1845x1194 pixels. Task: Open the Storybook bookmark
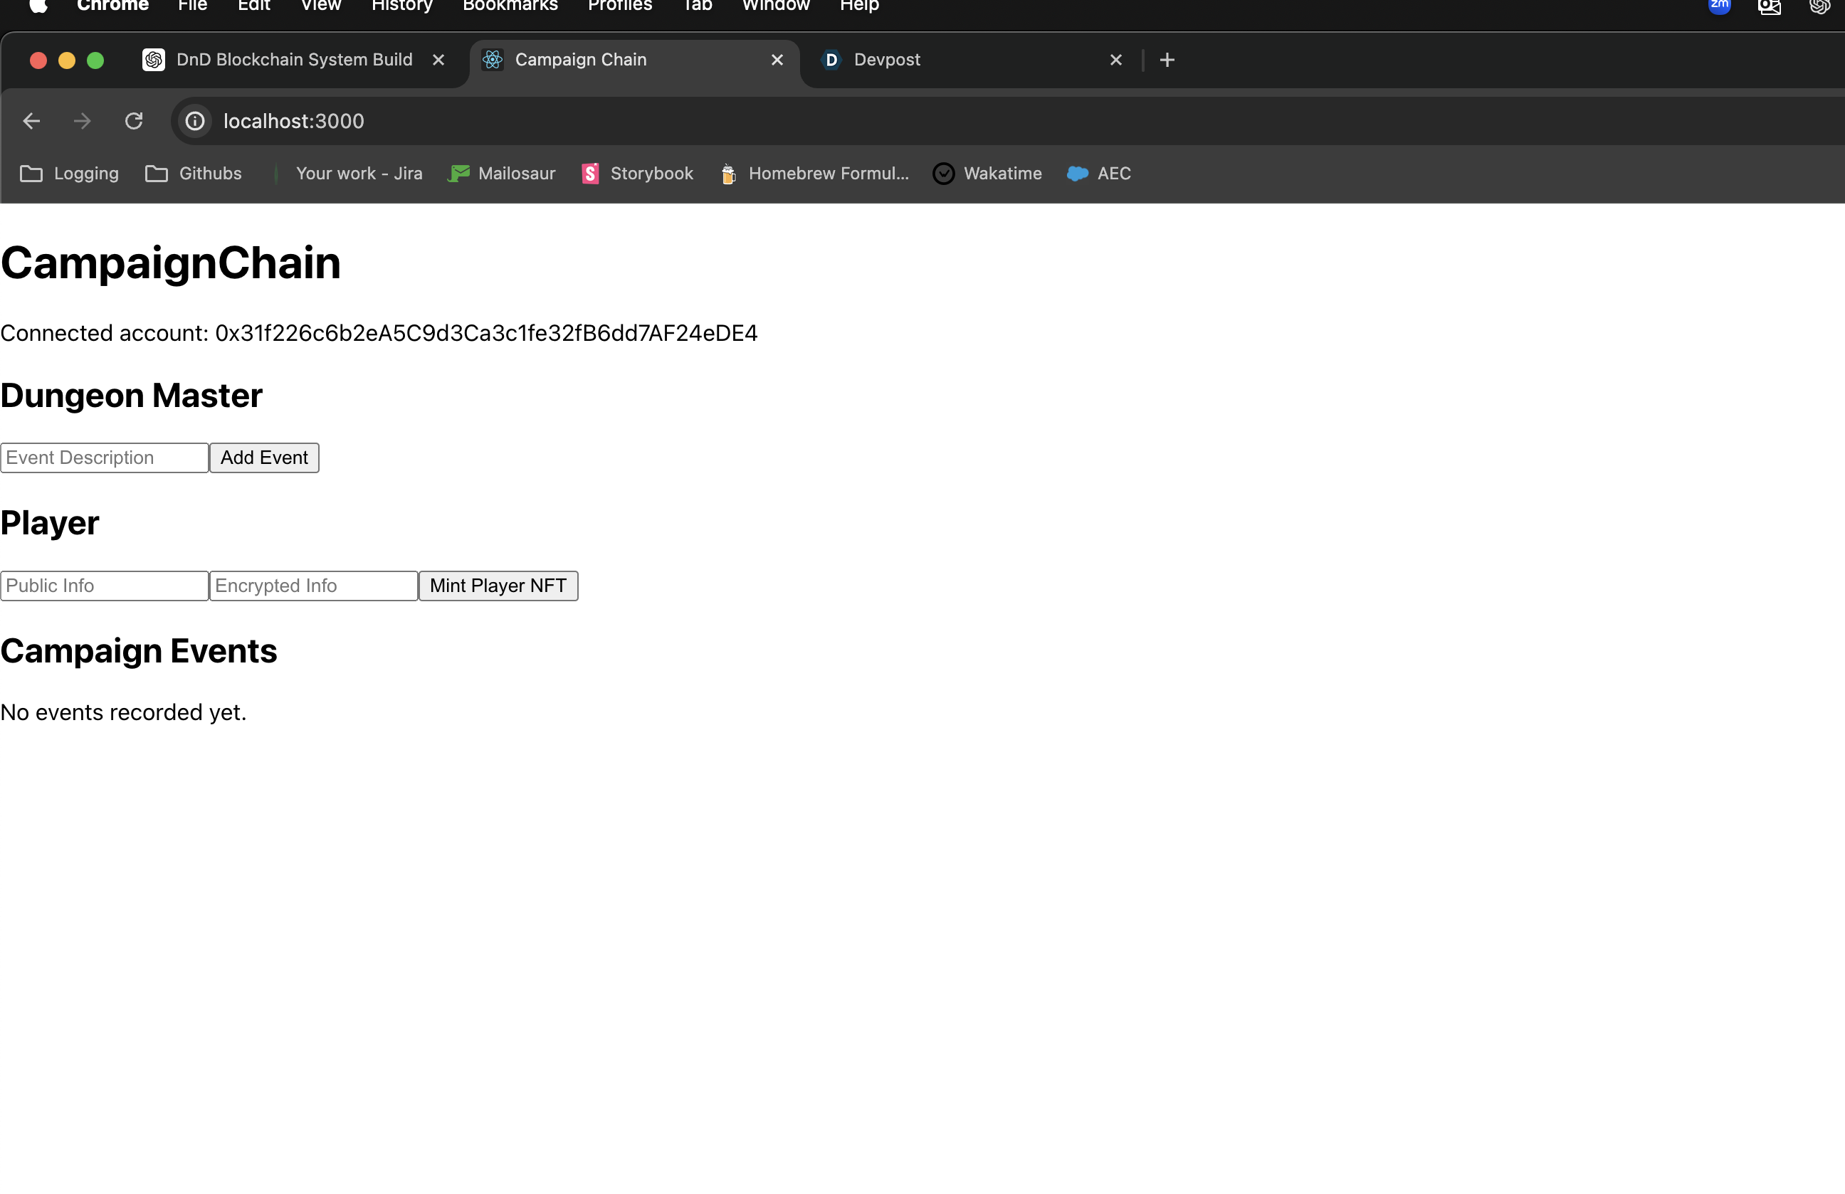point(637,174)
